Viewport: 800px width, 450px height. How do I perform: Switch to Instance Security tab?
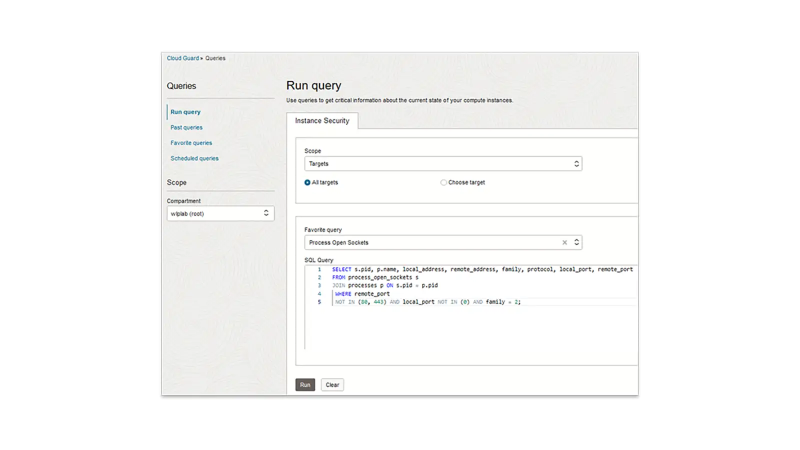pos(322,120)
